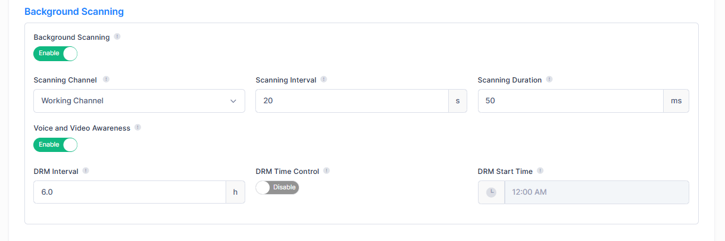Click the Scanning Duration input field
The image size is (725, 241).
pyautogui.click(x=570, y=101)
